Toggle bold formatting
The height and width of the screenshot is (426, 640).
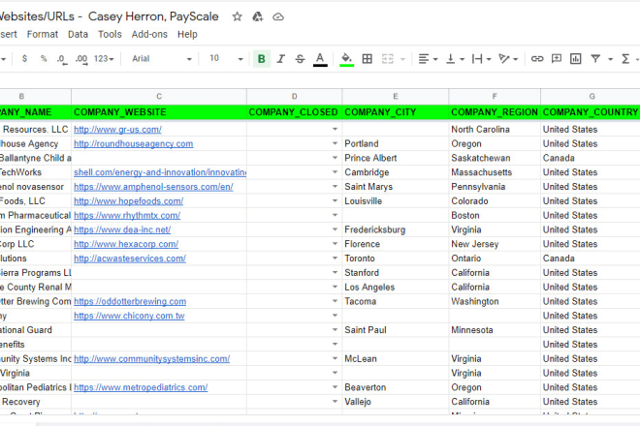coord(262,59)
